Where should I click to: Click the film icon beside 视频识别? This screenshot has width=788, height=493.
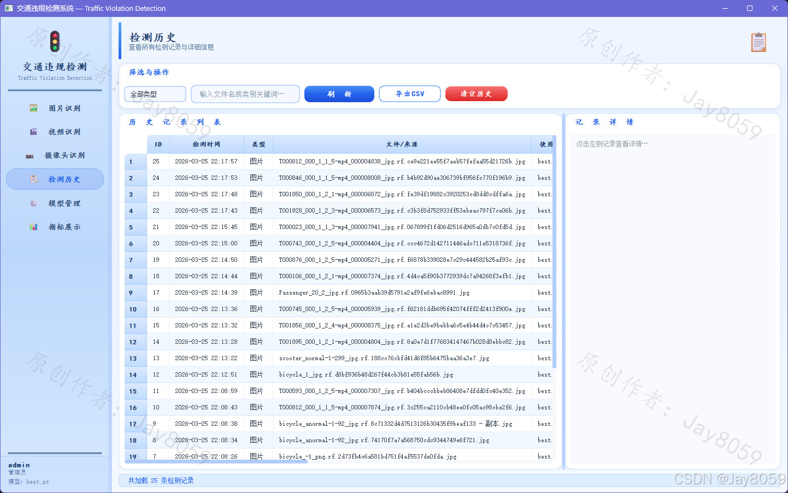coord(33,132)
